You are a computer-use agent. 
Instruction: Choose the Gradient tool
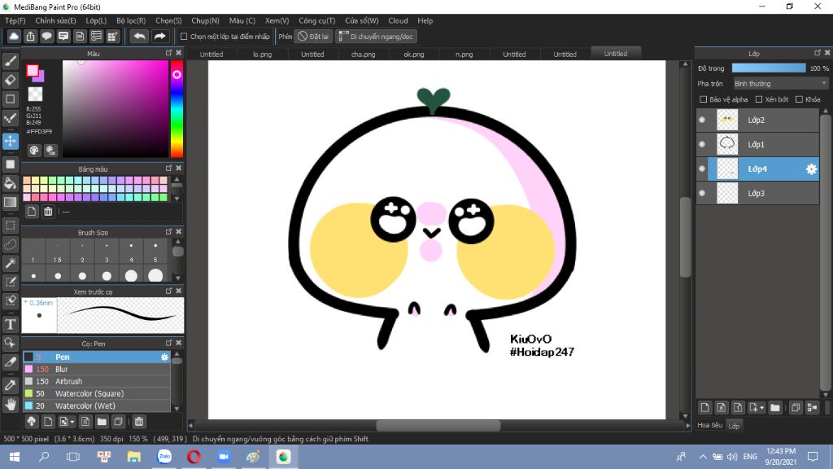coord(10,202)
